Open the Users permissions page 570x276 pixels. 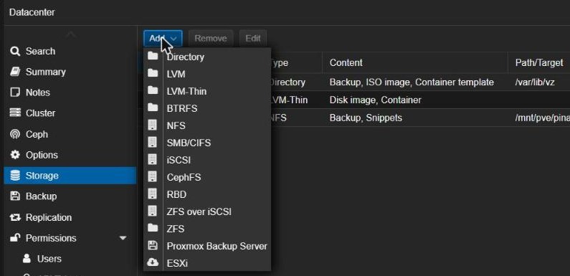[x=70, y=259]
